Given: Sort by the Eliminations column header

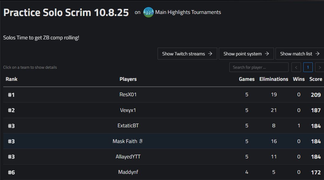Looking at the screenshot, I should (273, 79).
